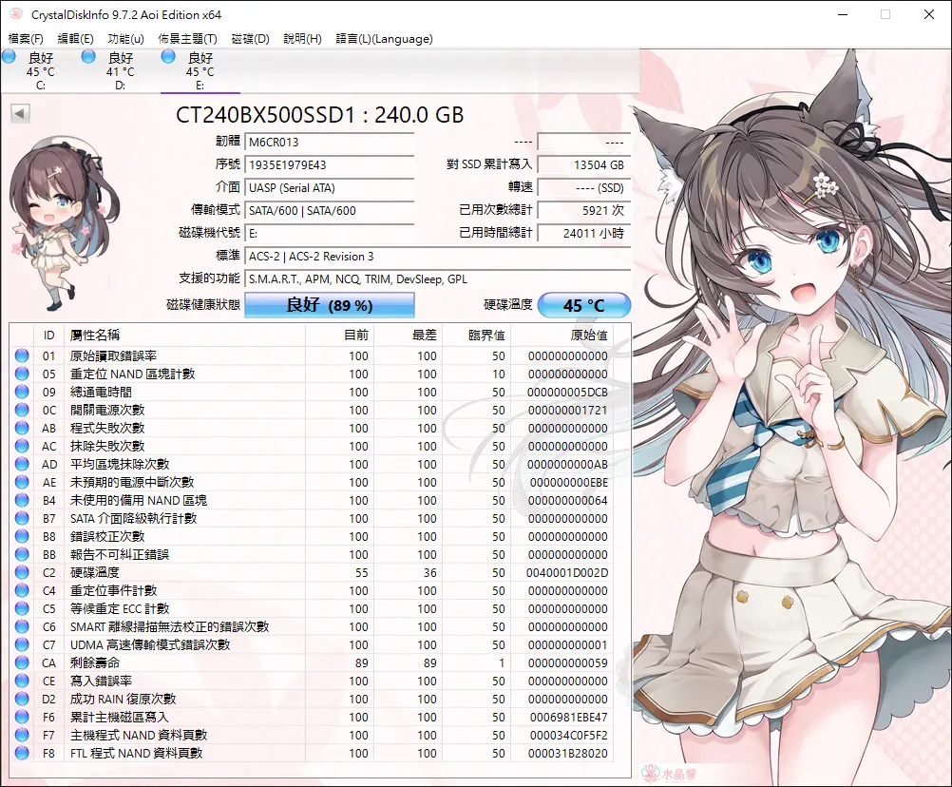Click status orb of 0C 開關電源次數 row
Image resolution: width=952 pixels, height=787 pixels.
[22, 410]
